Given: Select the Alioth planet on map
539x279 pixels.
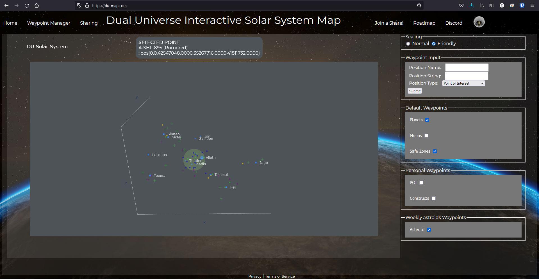Looking at the screenshot, I should [x=202, y=158].
